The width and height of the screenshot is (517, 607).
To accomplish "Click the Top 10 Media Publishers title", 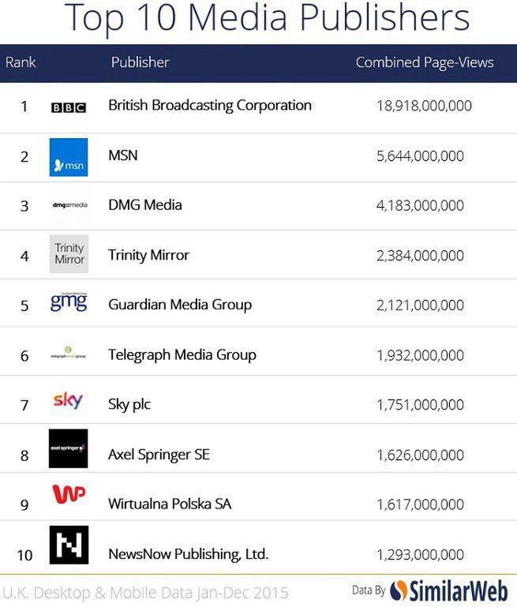I will (266, 20).
